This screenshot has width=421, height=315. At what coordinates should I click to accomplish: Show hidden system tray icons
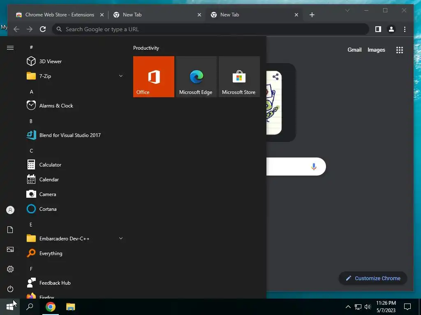point(348,307)
